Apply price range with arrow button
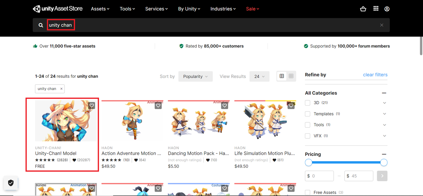This screenshot has height=196, width=423. (382, 176)
